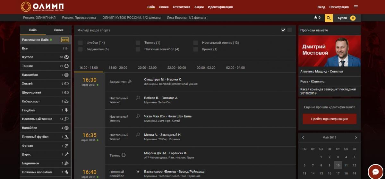The height and width of the screenshot is (179, 385).
Task: Click the short-hockey icon beside Шорт-хоккей
Action: coord(66,92)
